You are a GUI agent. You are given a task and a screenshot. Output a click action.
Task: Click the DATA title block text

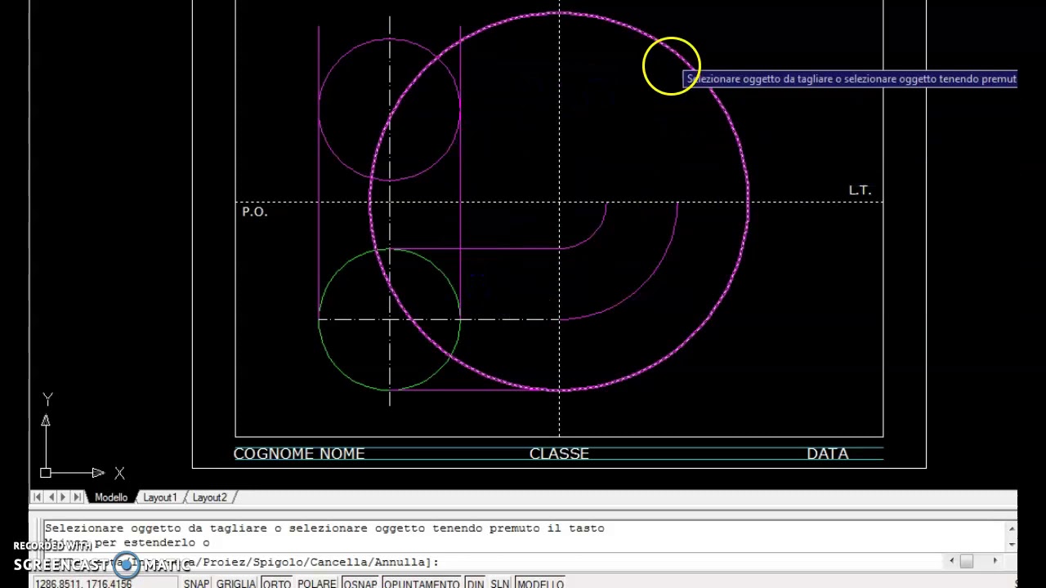tap(828, 454)
